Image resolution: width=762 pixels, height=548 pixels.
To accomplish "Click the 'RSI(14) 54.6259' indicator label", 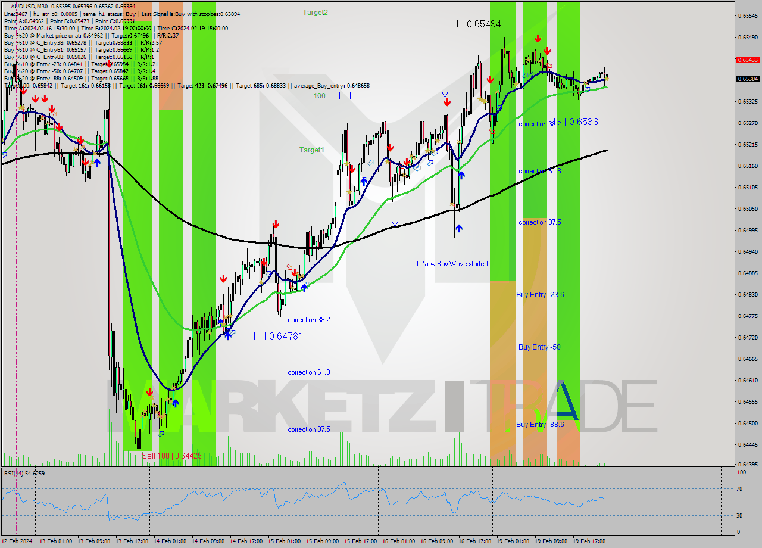I will tap(24, 473).
